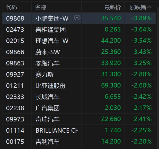Viewport: 159px width, 149px height.
Task: Click change value -3.25%
Action: (x=141, y=63)
